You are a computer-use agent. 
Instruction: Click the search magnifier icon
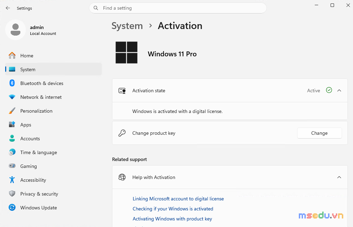tap(96, 8)
